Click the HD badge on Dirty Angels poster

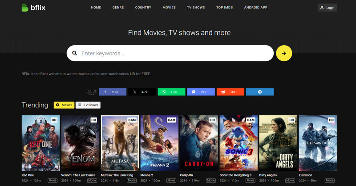coord(292,120)
